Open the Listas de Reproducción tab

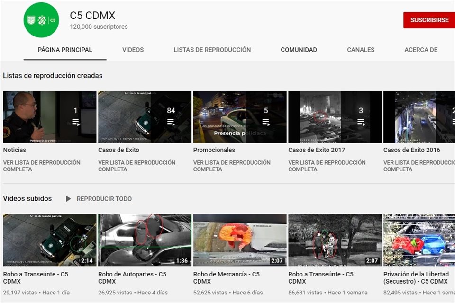212,50
